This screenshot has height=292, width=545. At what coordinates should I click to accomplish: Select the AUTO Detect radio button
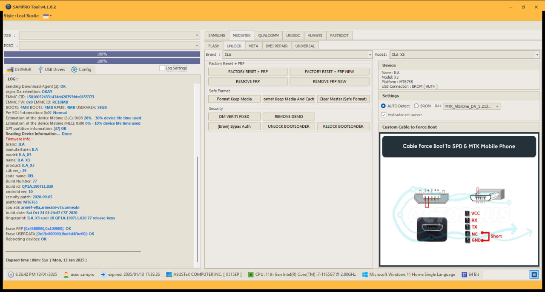pos(383,106)
